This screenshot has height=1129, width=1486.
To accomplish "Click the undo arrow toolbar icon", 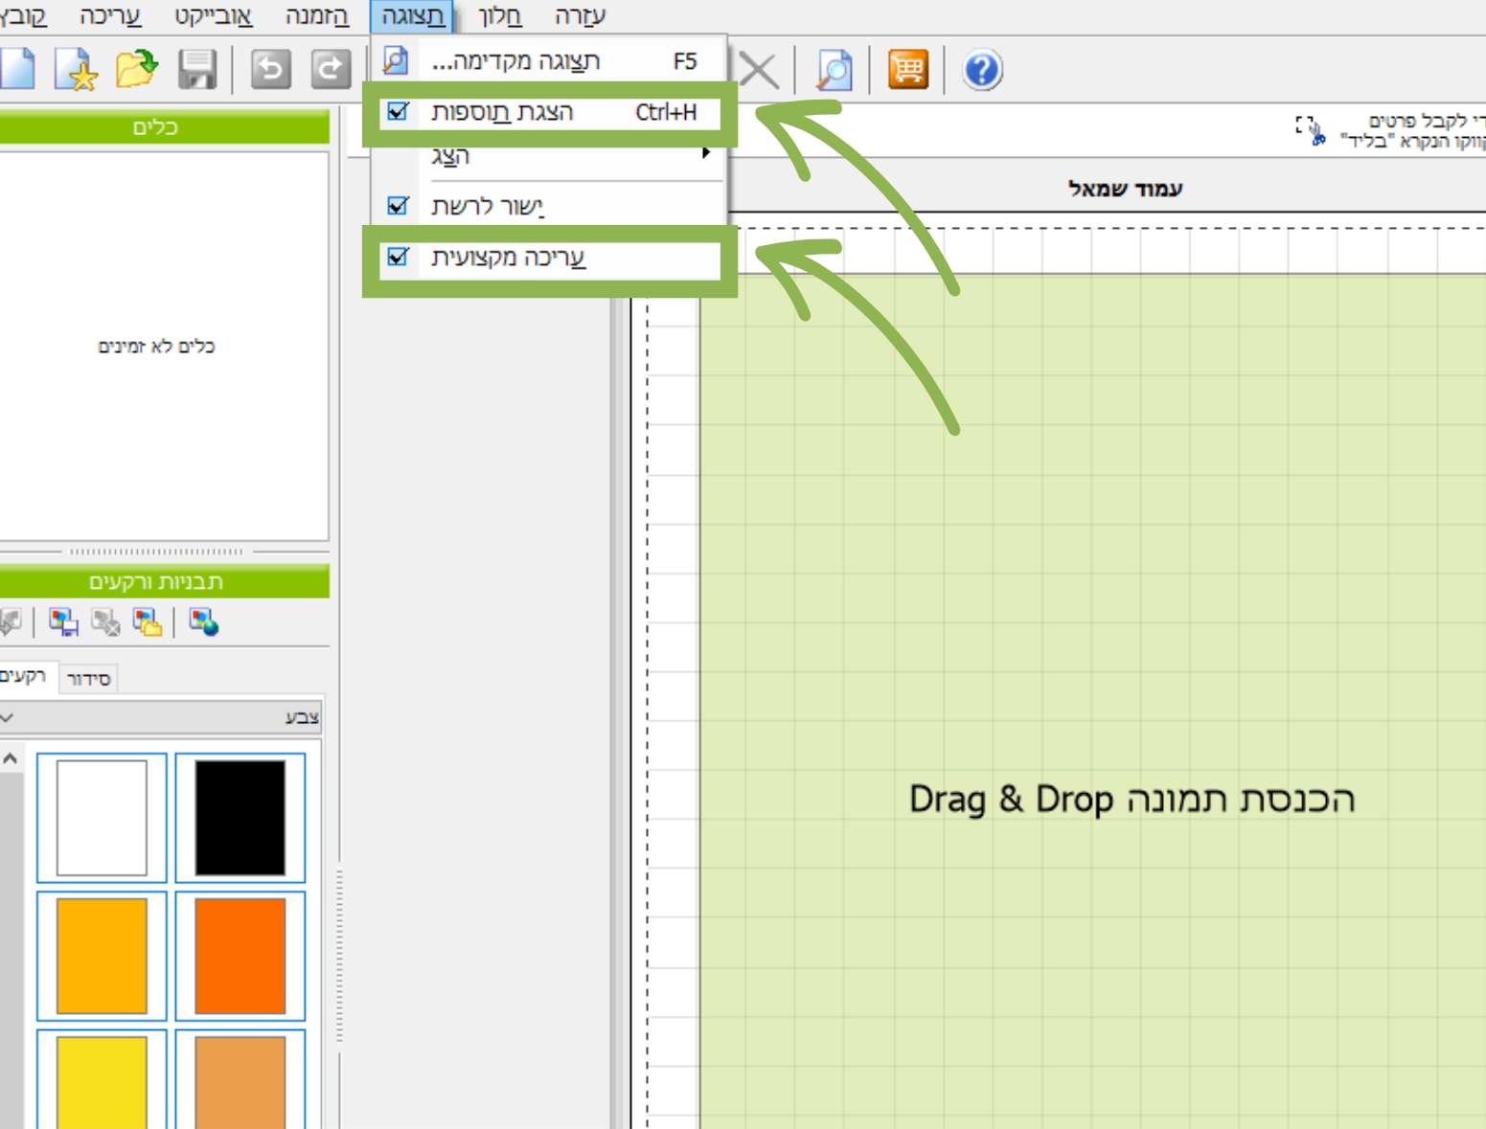I will tap(270, 70).
